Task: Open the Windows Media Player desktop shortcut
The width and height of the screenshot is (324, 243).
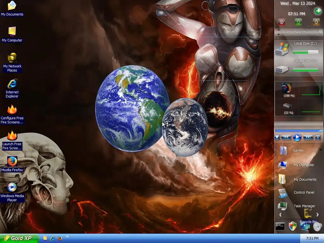Action: tap(12, 192)
